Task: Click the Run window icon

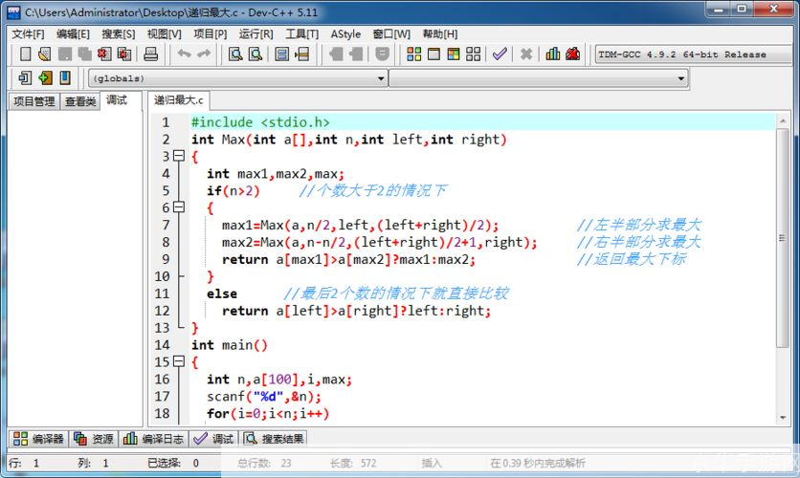Action: click(x=433, y=54)
